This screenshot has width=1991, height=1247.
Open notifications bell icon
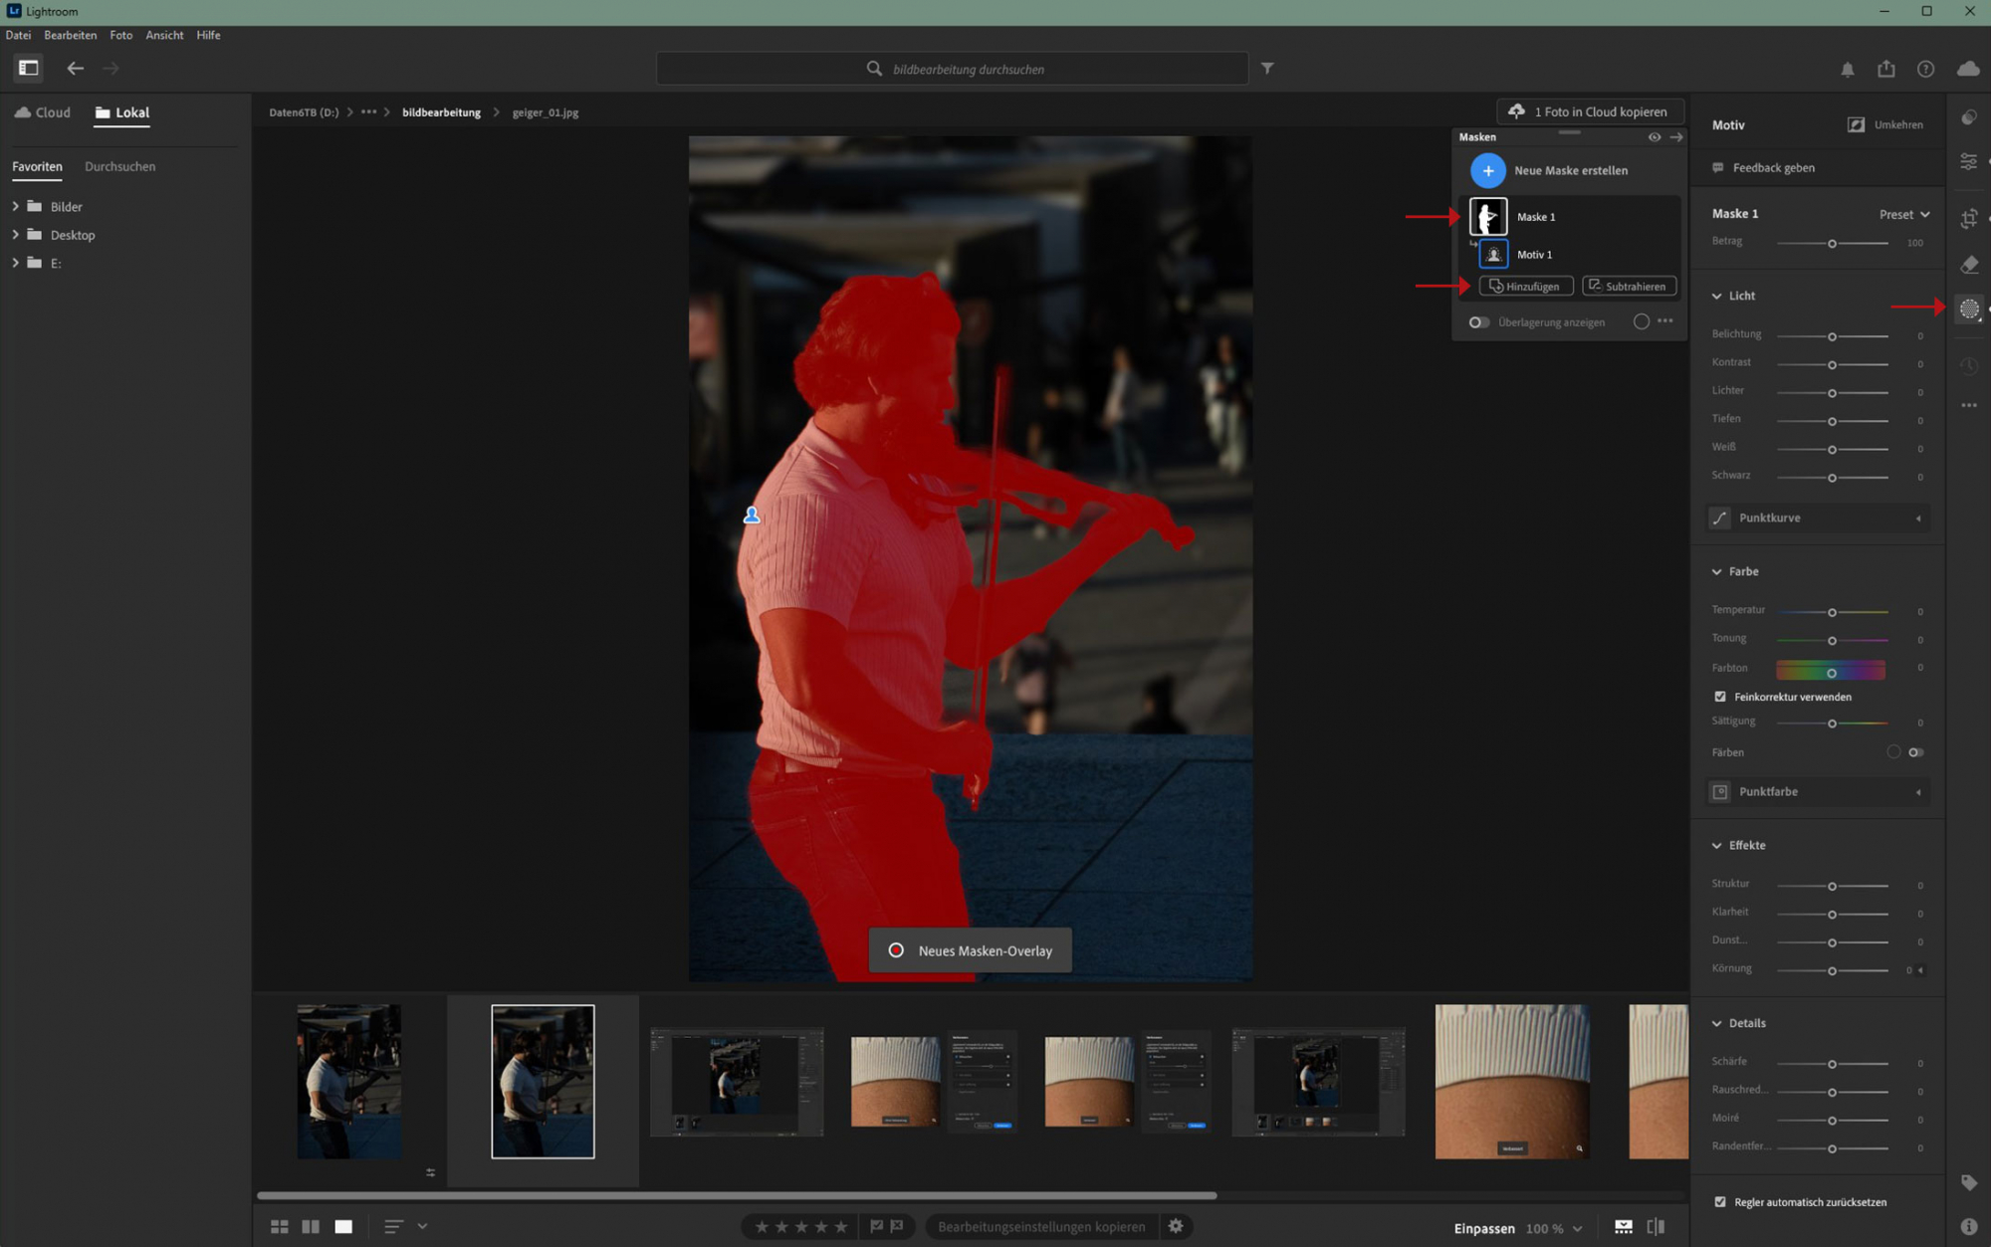(1847, 69)
